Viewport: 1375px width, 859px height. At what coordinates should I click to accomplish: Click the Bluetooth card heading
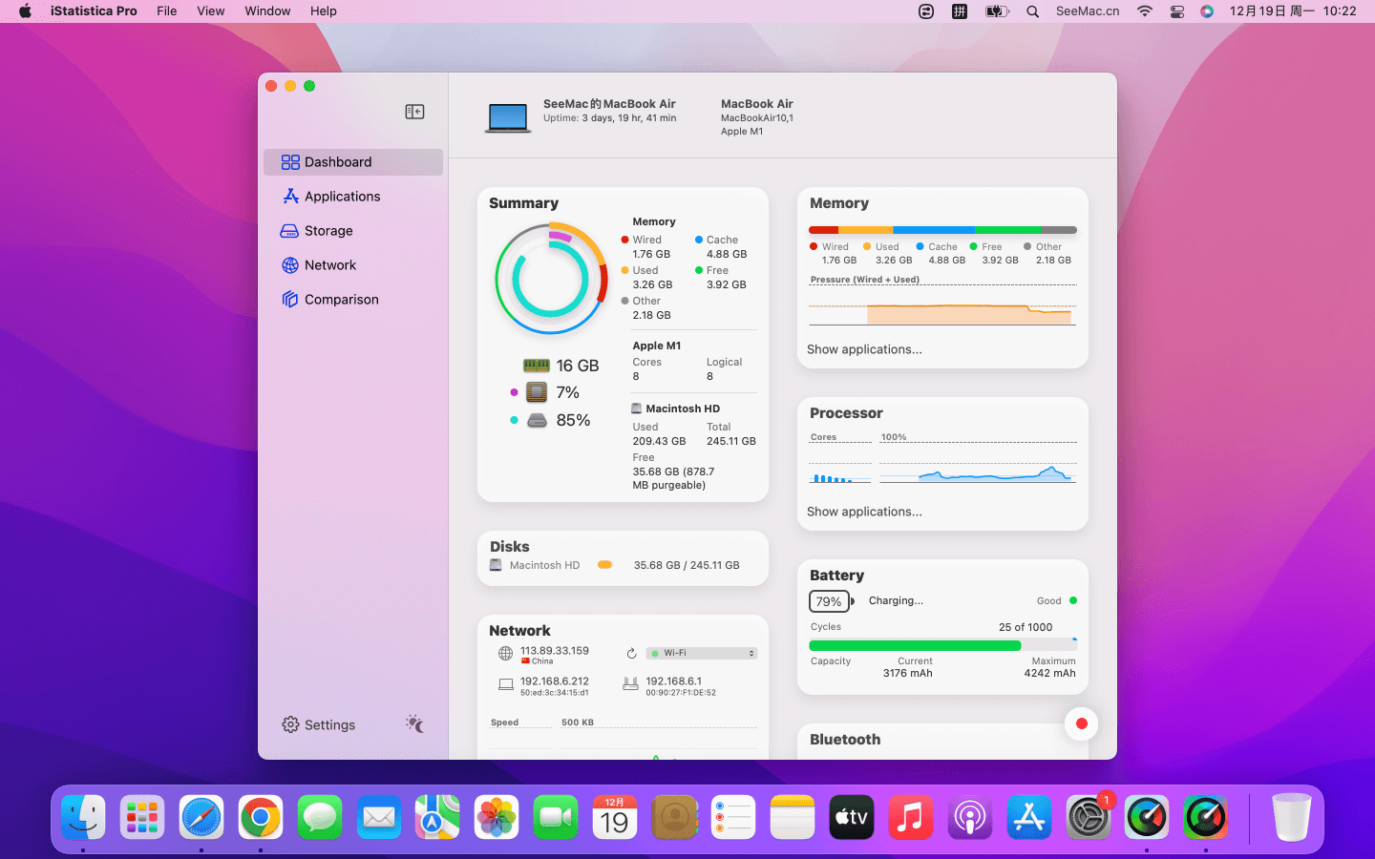tap(845, 740)
